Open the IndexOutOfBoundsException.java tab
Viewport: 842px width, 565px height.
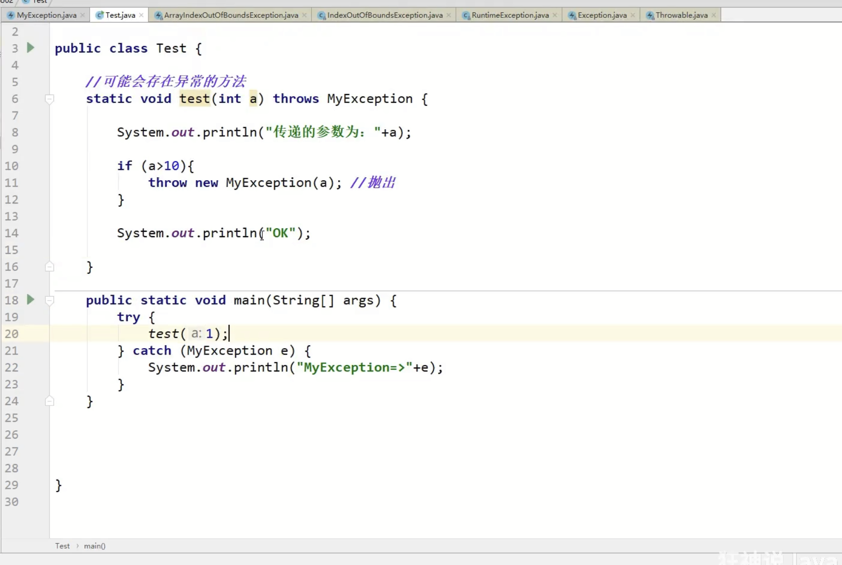pos(385,15)
